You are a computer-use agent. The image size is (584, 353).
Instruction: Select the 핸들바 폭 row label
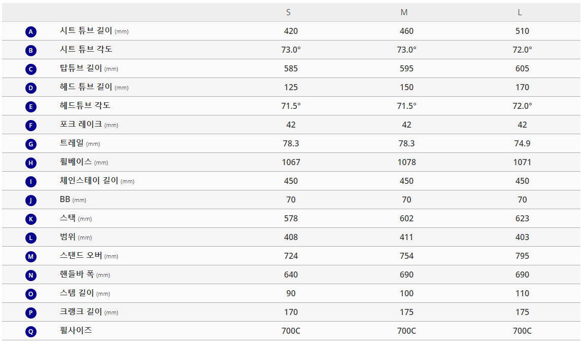pos(85,274)
